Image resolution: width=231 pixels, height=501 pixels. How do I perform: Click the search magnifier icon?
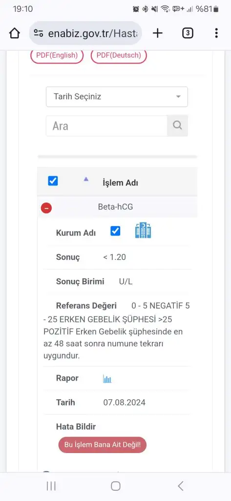[x=177, y=126]
